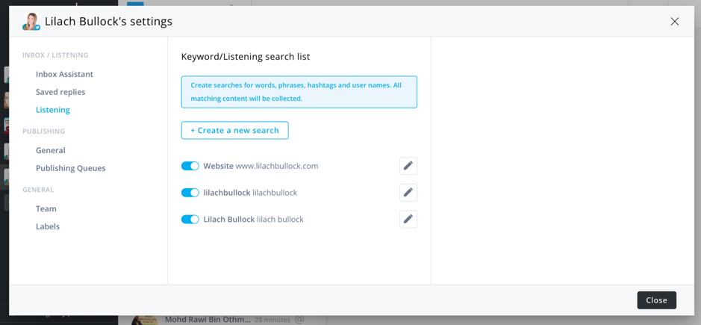Click the blue info box about creating searches
The height and width of the screenshot is (325, 701).
click(299, 92)
